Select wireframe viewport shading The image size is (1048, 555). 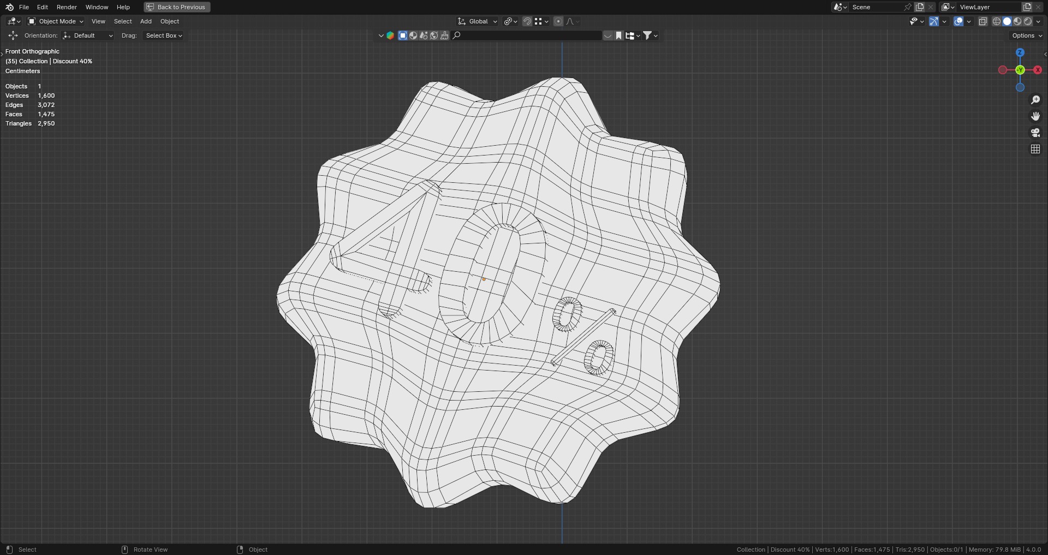[x=997, y=21]
